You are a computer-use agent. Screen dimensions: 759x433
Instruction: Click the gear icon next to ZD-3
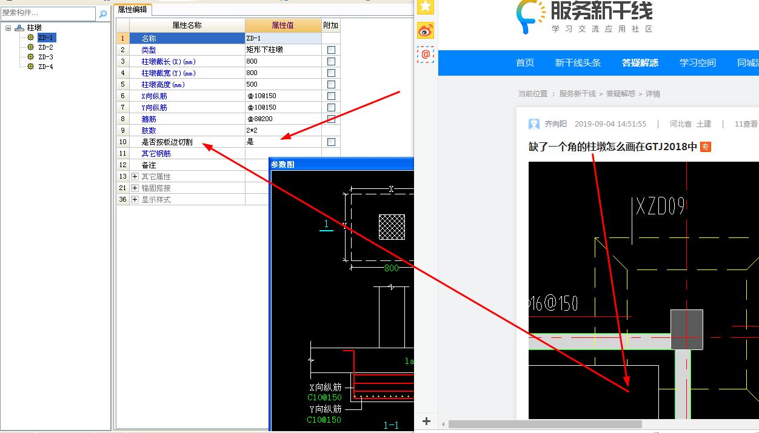point(31,57)
